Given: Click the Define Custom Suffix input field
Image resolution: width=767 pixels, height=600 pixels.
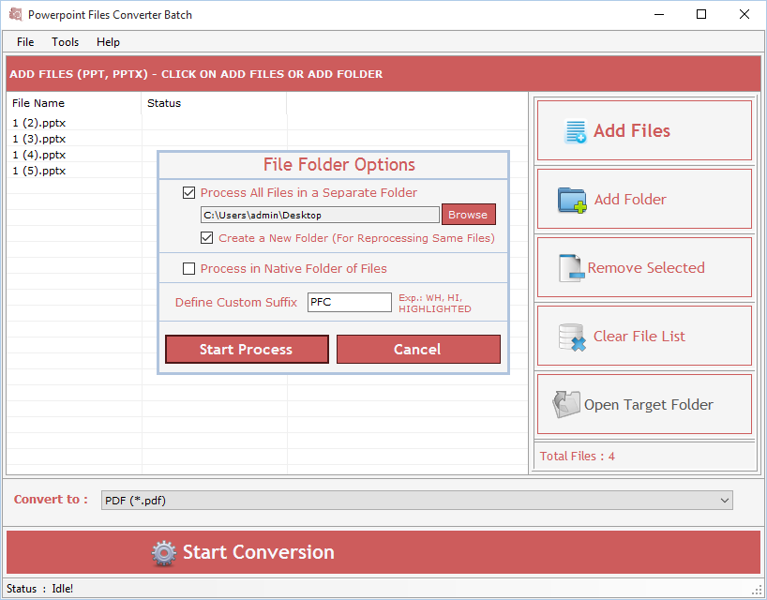Looking at the screenshot, I should point(349,302).
